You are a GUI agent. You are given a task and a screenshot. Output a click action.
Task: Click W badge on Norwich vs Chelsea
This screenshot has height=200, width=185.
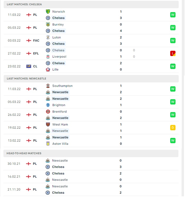pyautogui.click(x=173, y=15)
